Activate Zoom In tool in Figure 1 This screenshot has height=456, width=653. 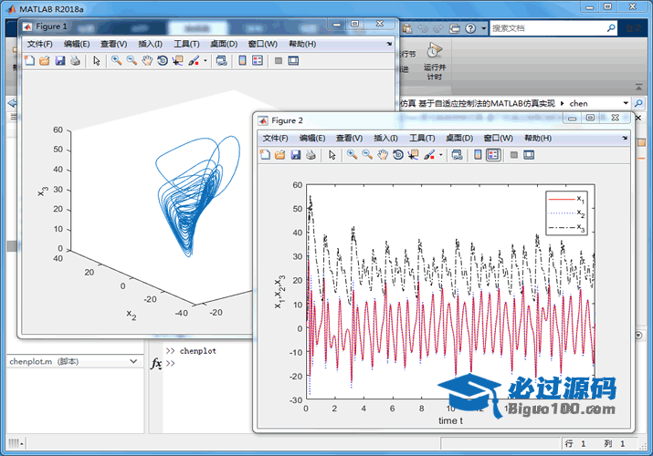point(116,61)
